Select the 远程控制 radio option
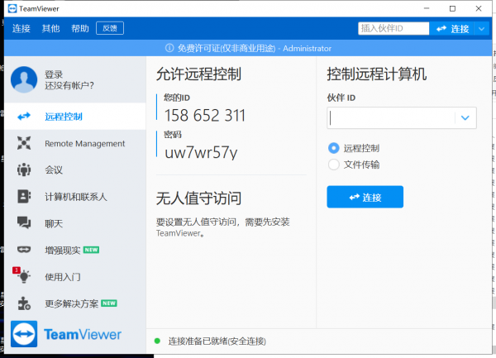496x358 pixels. coord(334,148)
